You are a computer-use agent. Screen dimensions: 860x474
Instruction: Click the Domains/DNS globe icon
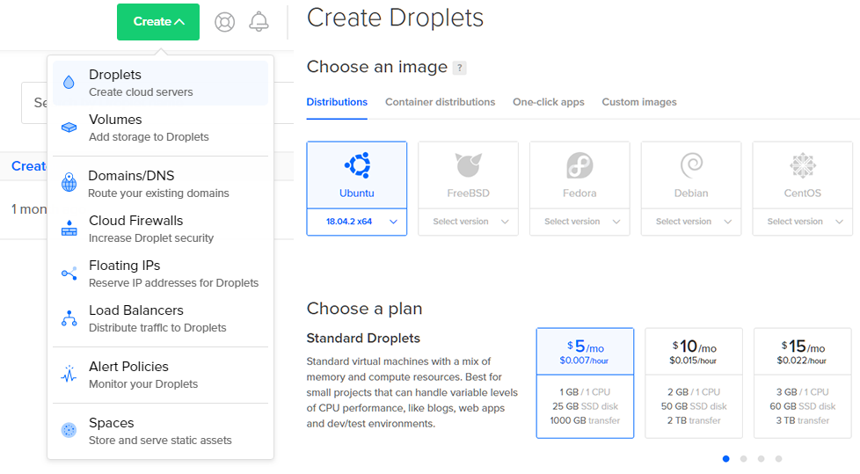point(69,182)
